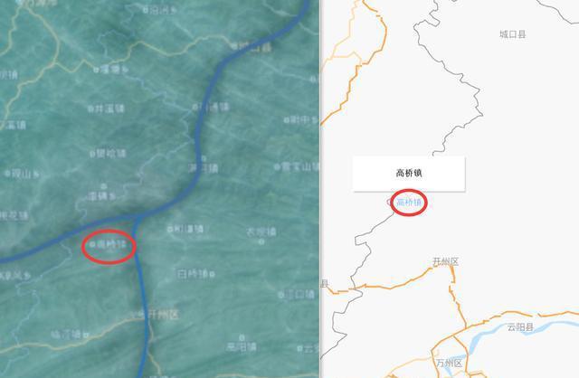This screenshot has height=378, width=579.
Task: Click the 高桥镇 popup label box
Action: 408,173
